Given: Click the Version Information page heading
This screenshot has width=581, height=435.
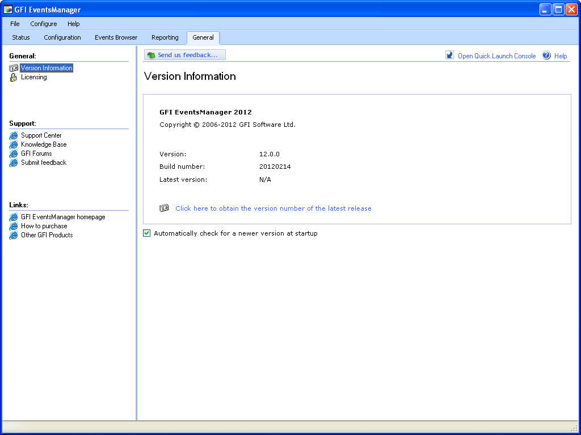Looking at the screenshot, I should coord(190,76).
